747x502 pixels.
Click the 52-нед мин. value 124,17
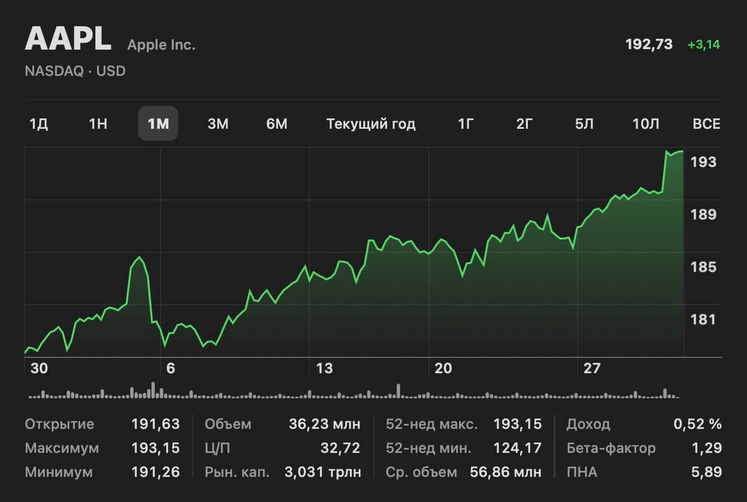pos(517,448)
